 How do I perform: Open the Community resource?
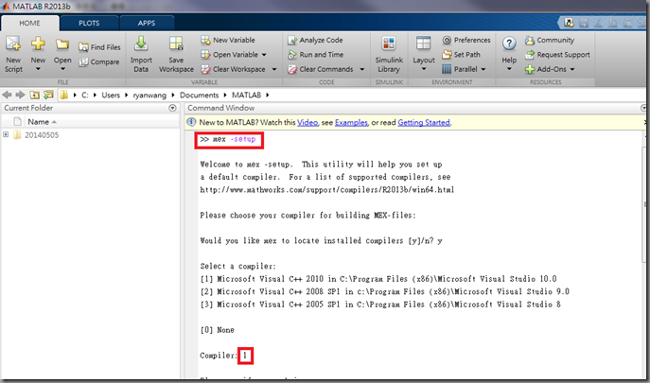coord(550,41)
